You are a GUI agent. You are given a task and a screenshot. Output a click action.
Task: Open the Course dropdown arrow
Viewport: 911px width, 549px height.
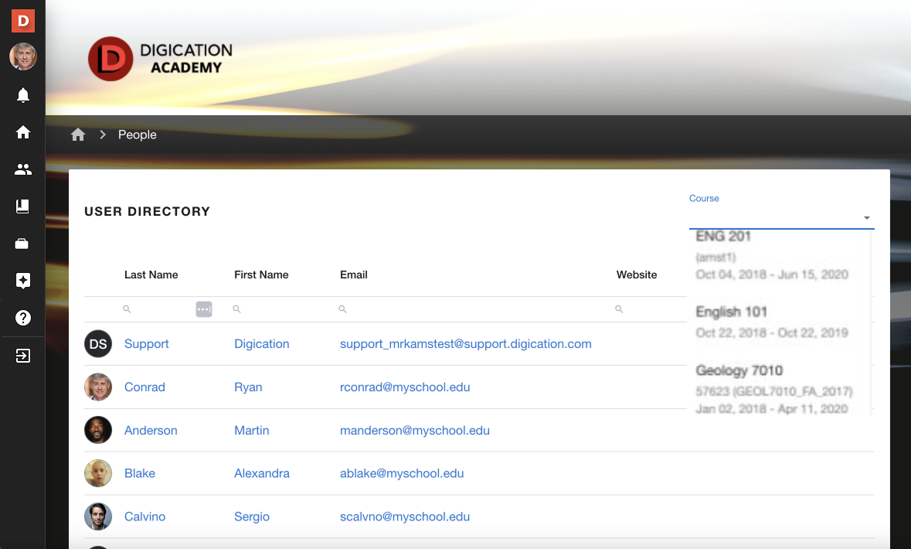[866, 217]
